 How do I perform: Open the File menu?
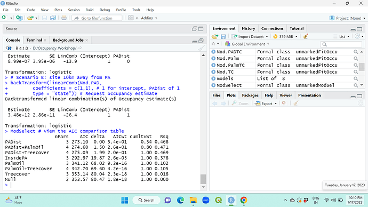click(x=6, y=10)
